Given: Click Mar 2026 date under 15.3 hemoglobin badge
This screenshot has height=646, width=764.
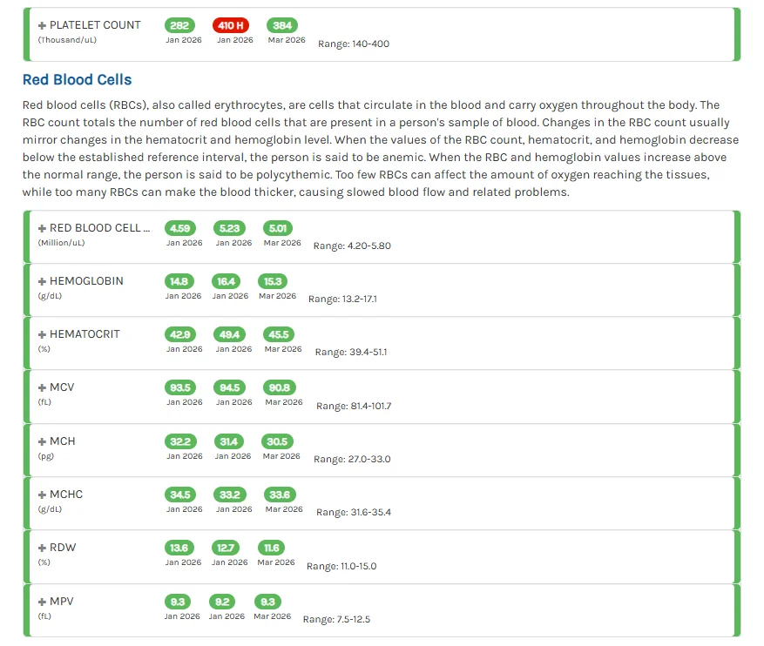Looking at the screenshot, I should tap(277, 296).
